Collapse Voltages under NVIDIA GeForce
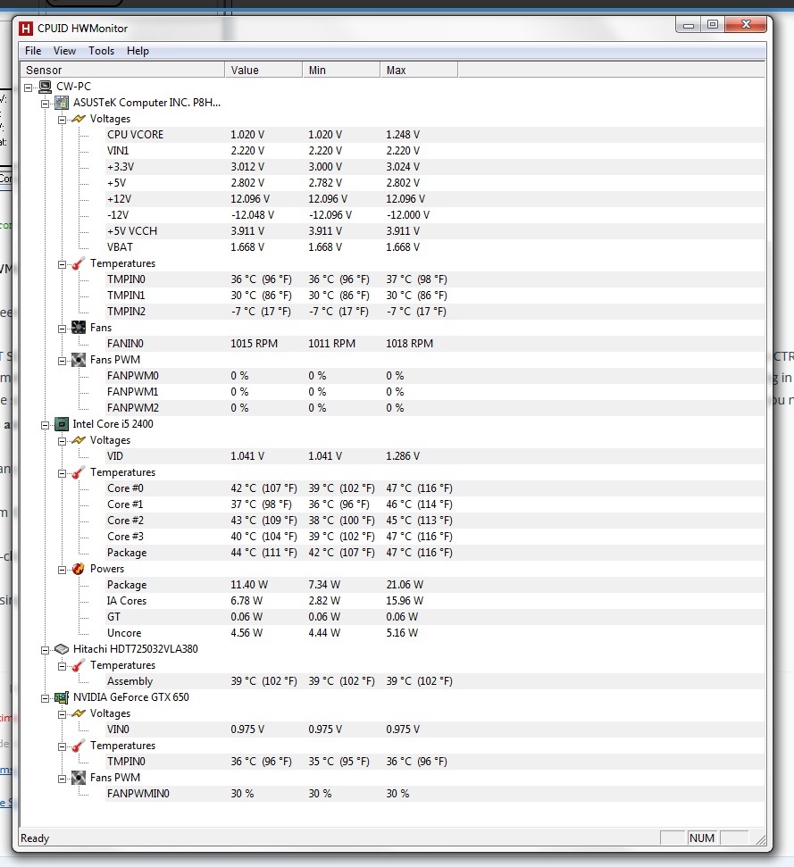This screenshot has height=867, width=794. [x=62, y=714]
